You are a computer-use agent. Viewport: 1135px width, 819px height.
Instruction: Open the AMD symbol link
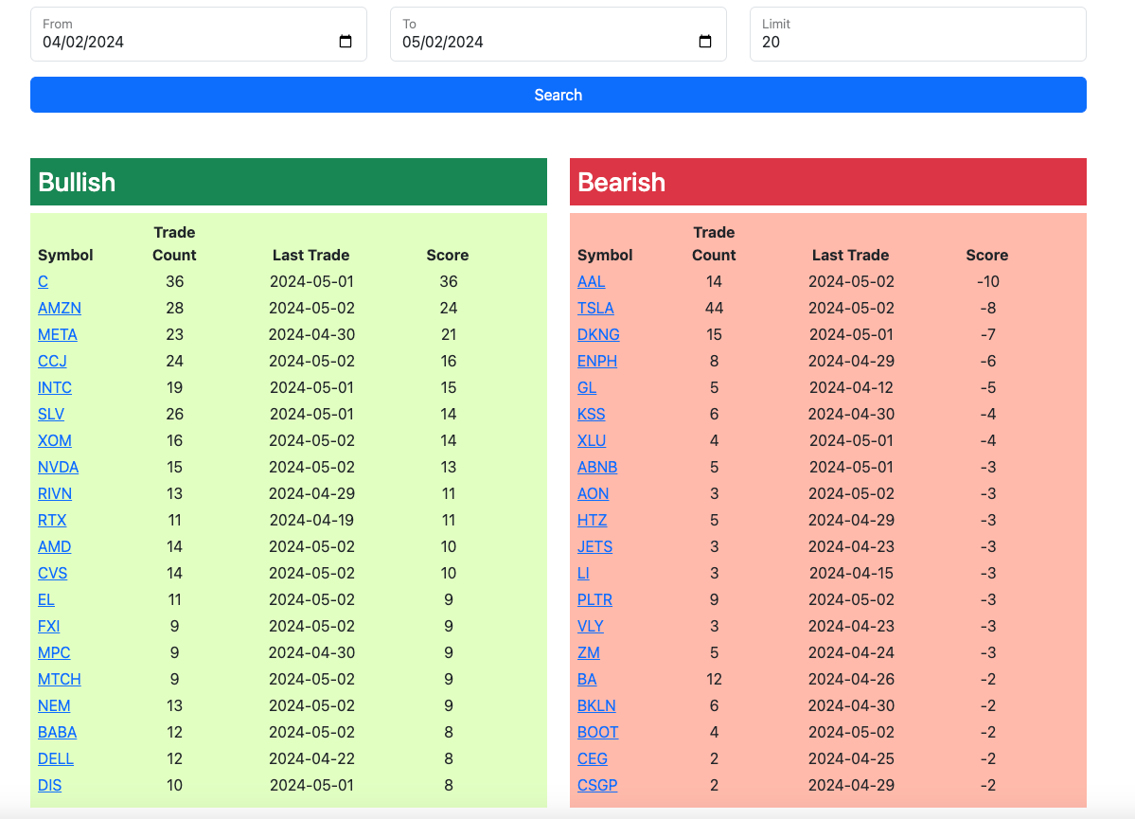coord(54,546)
